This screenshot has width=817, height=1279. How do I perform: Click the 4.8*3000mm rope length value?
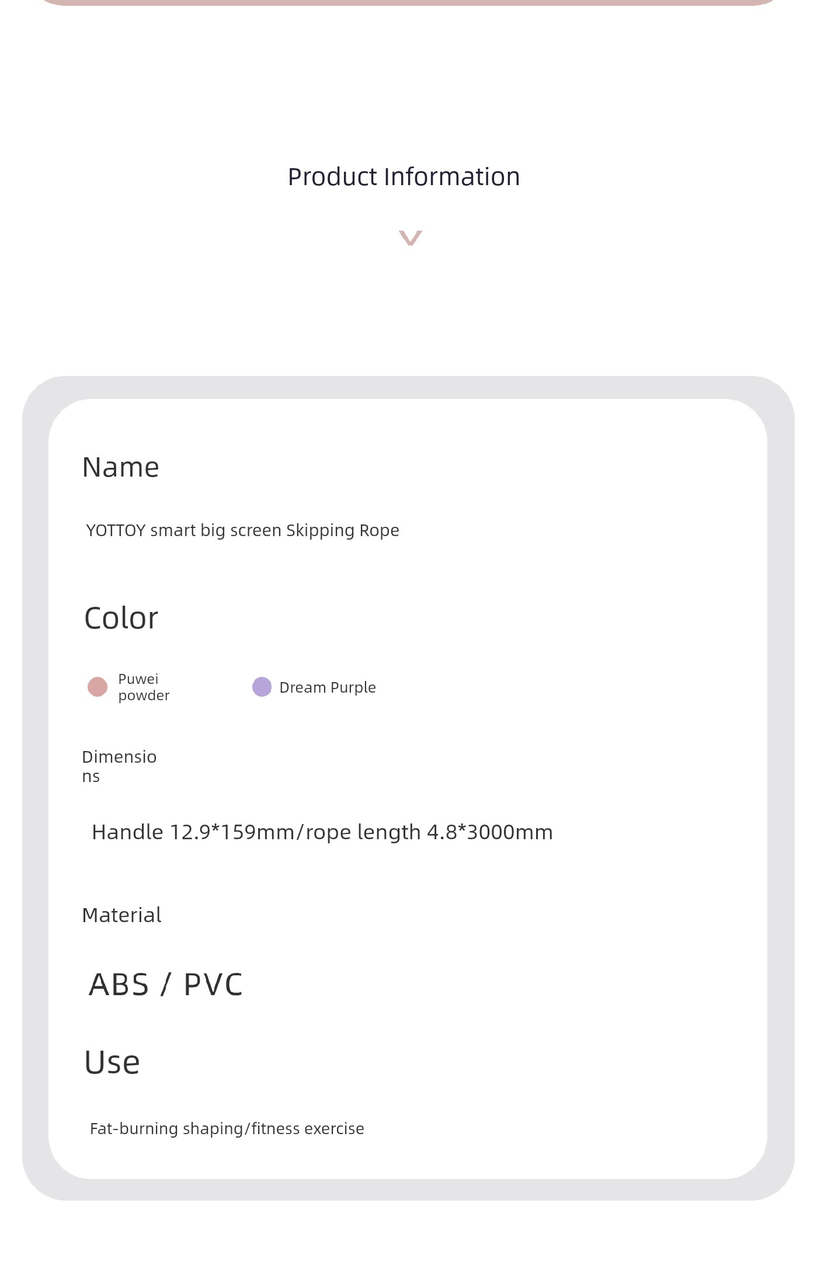(490, 832)
